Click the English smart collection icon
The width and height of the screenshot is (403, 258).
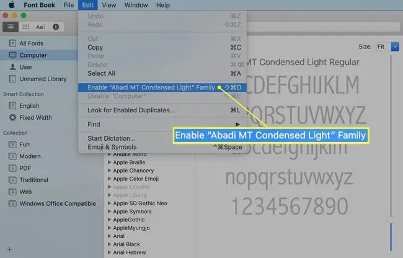[x=12, y=105]
